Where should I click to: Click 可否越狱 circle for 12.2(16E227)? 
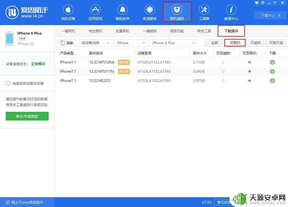coord(223,81)
